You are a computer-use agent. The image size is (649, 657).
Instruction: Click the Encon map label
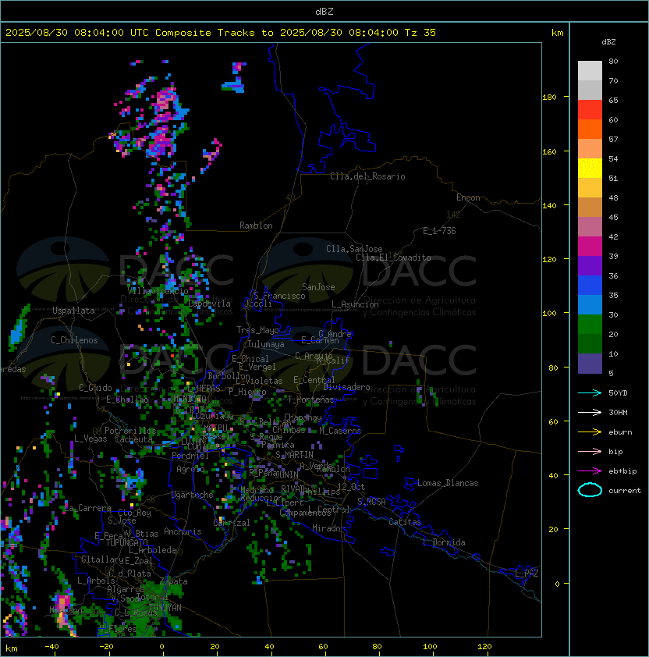468,197
